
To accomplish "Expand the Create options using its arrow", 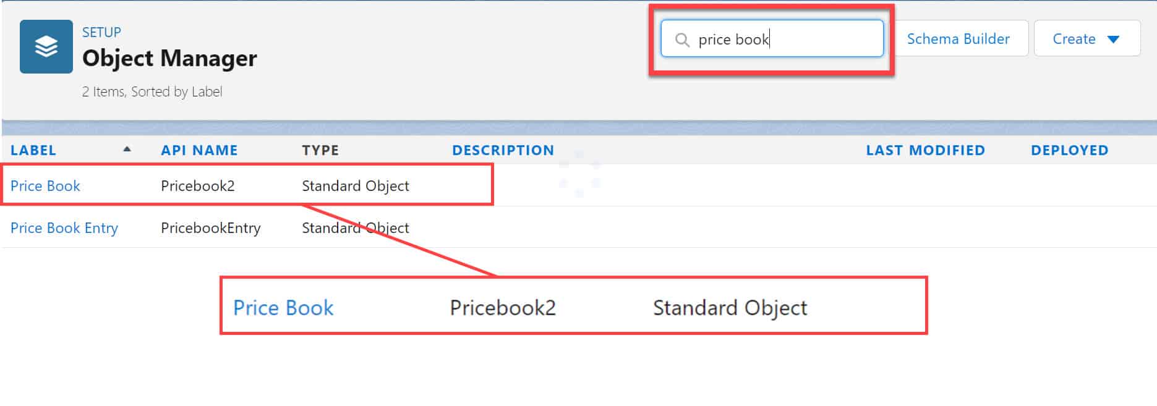I will tap(1112, 38).
